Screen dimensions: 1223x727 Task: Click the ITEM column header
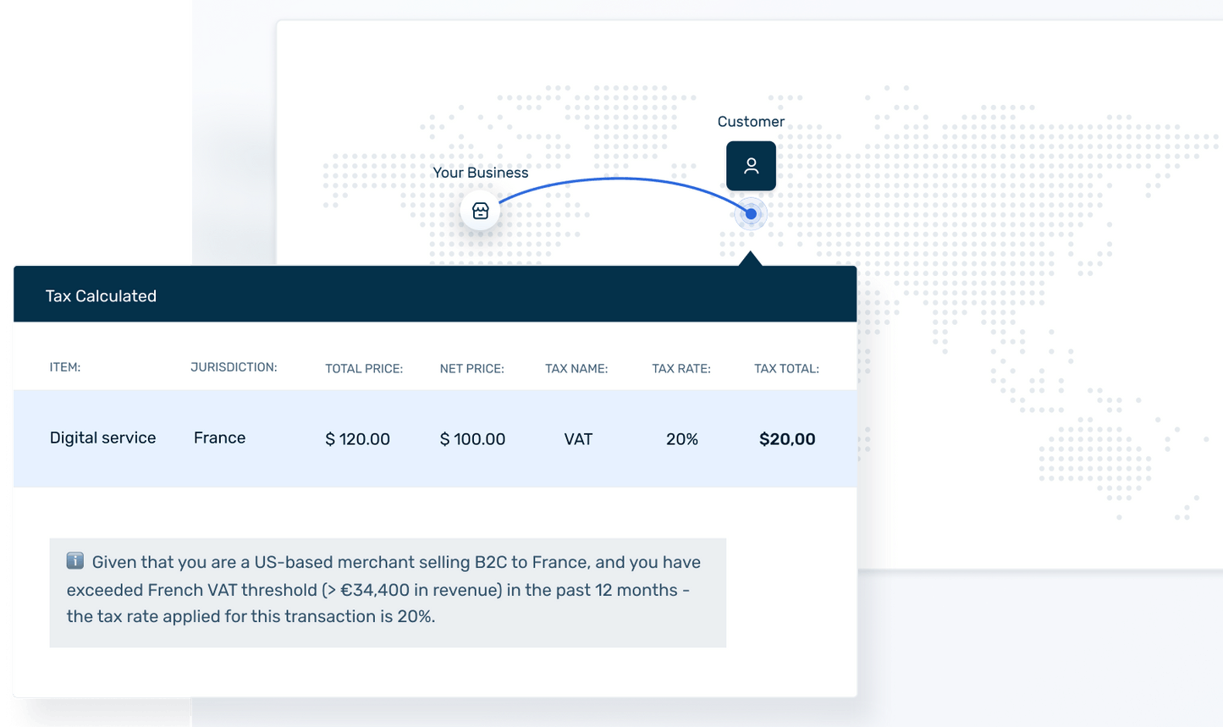tap(65, 367)
